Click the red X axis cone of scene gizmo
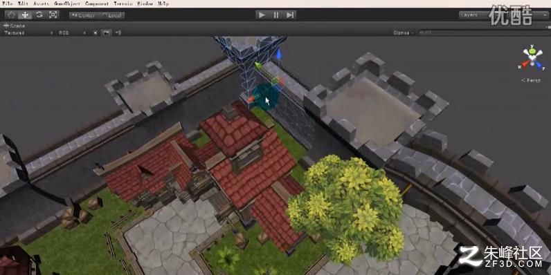Image resolution: width=551 pixels, height=275 pixels. [525, 64]
